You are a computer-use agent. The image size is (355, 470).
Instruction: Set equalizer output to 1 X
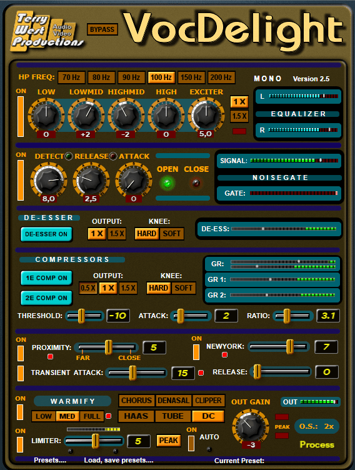[239, 102]
